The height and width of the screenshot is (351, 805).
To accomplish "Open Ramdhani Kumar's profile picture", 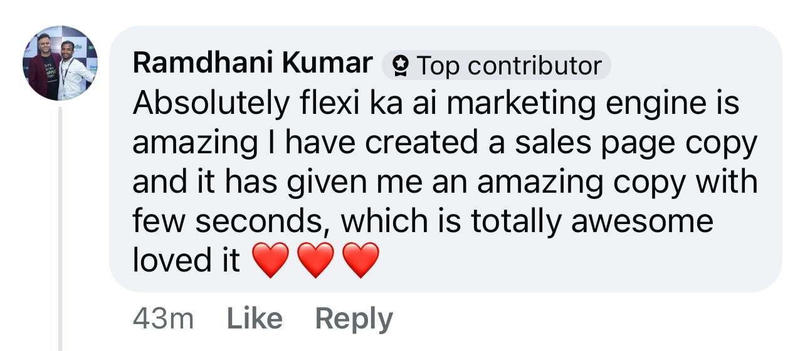I will pos(60,63).
